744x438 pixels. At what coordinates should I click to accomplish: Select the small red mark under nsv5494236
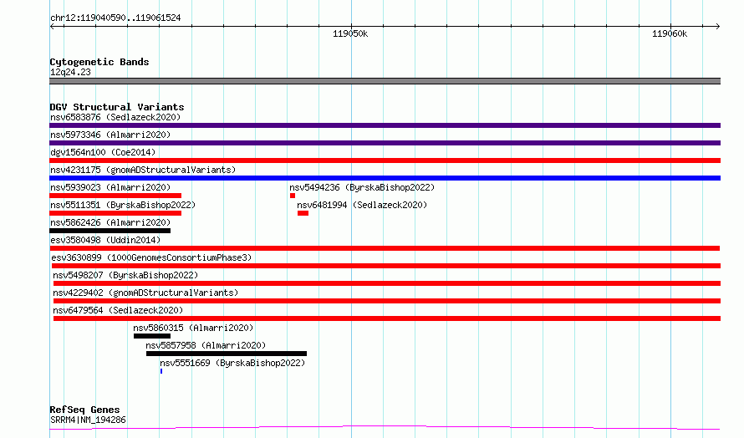(293, 196)
